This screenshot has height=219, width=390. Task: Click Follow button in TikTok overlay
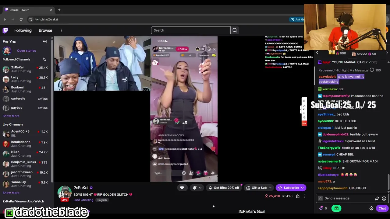point(182,49)
